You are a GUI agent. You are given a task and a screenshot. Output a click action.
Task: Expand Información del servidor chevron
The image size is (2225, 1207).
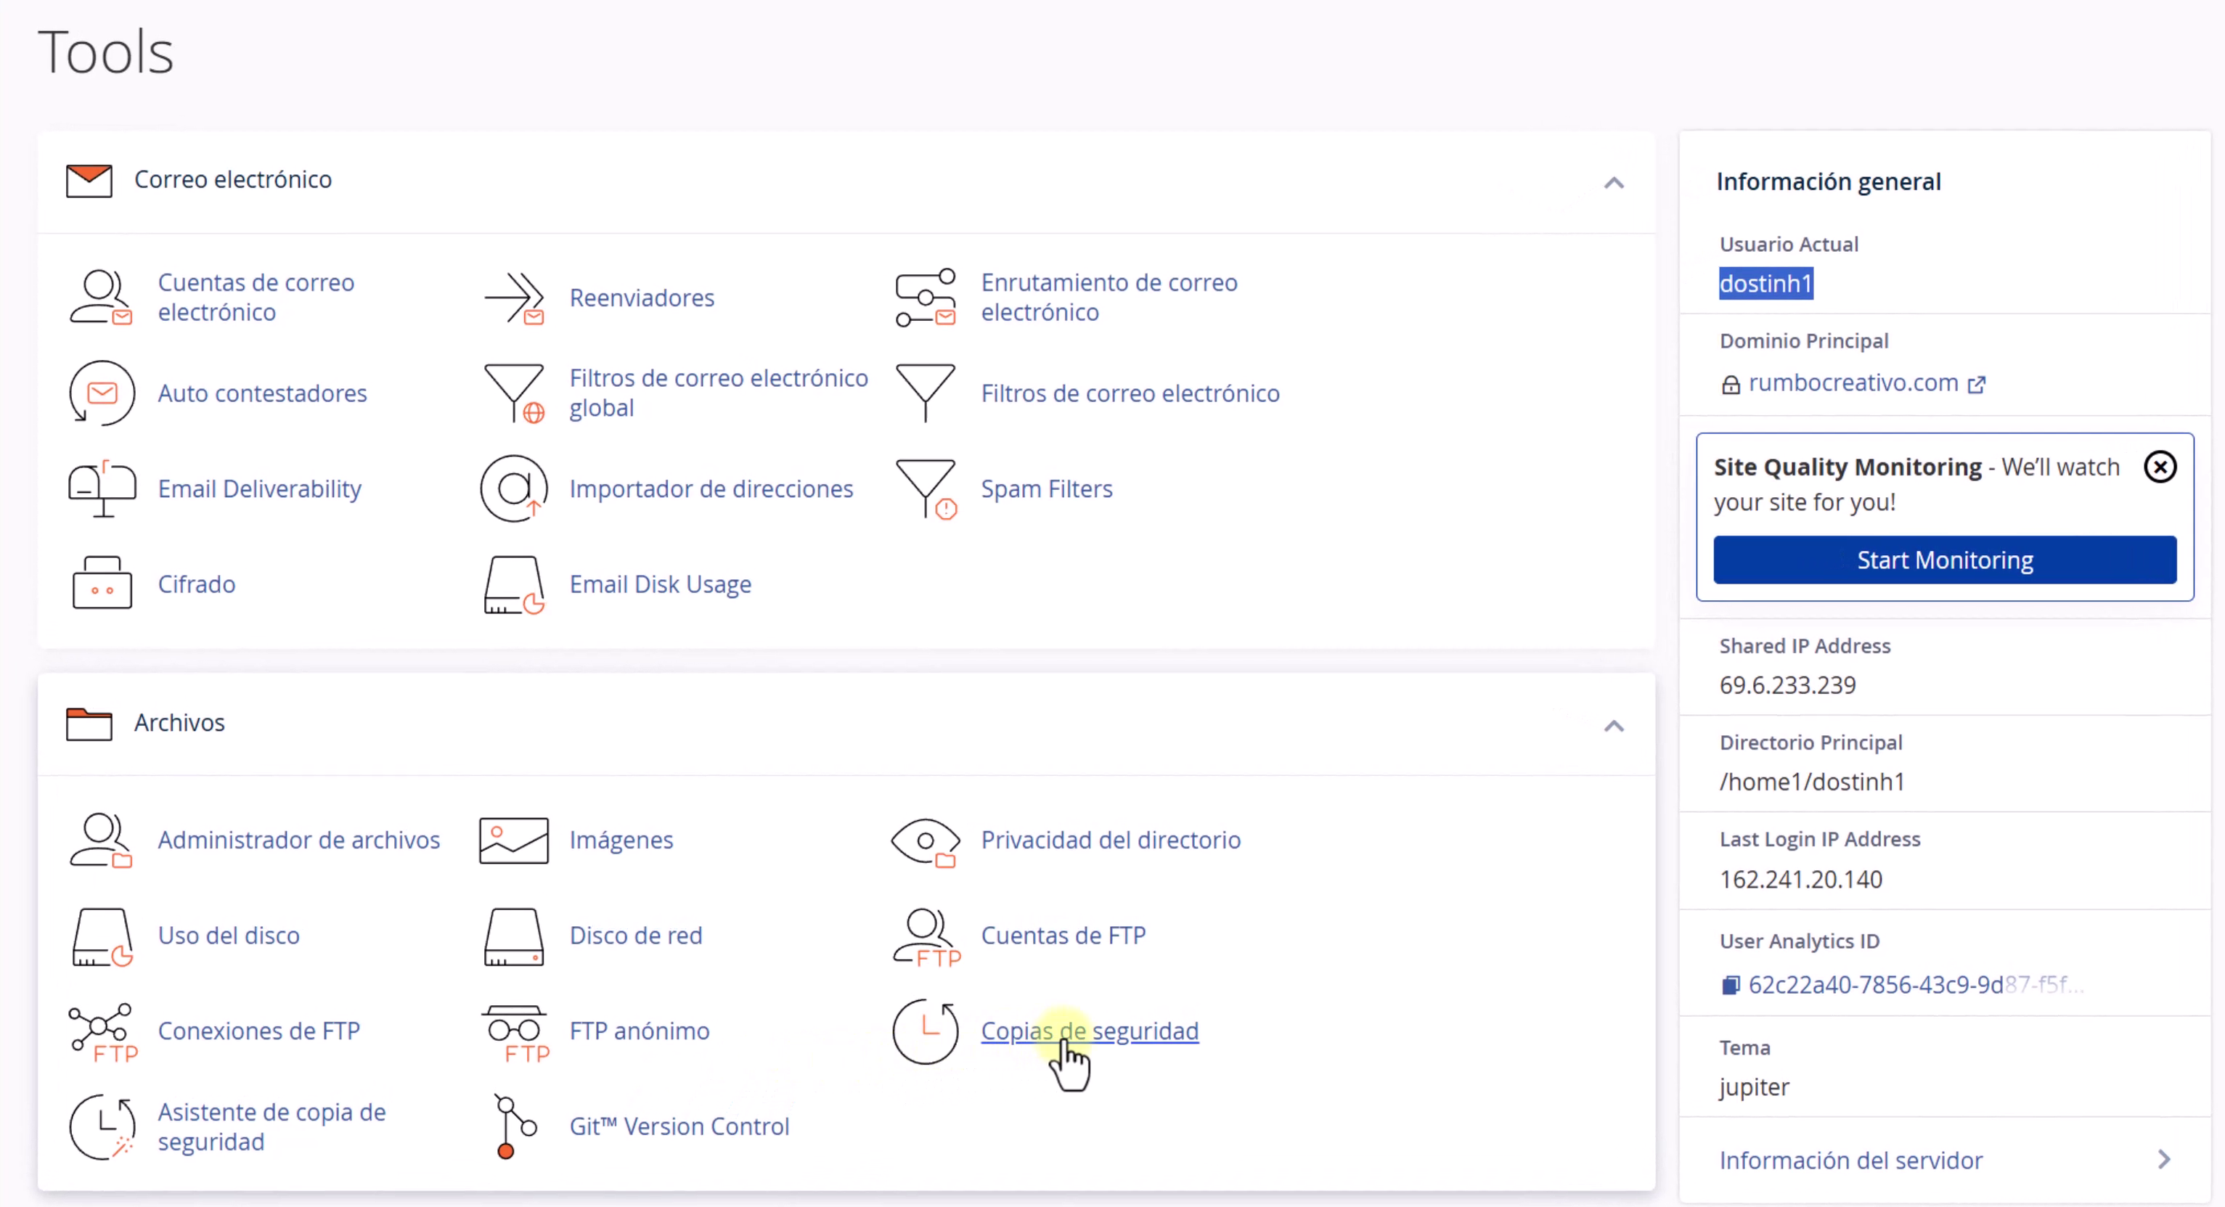(2164, 1160)
